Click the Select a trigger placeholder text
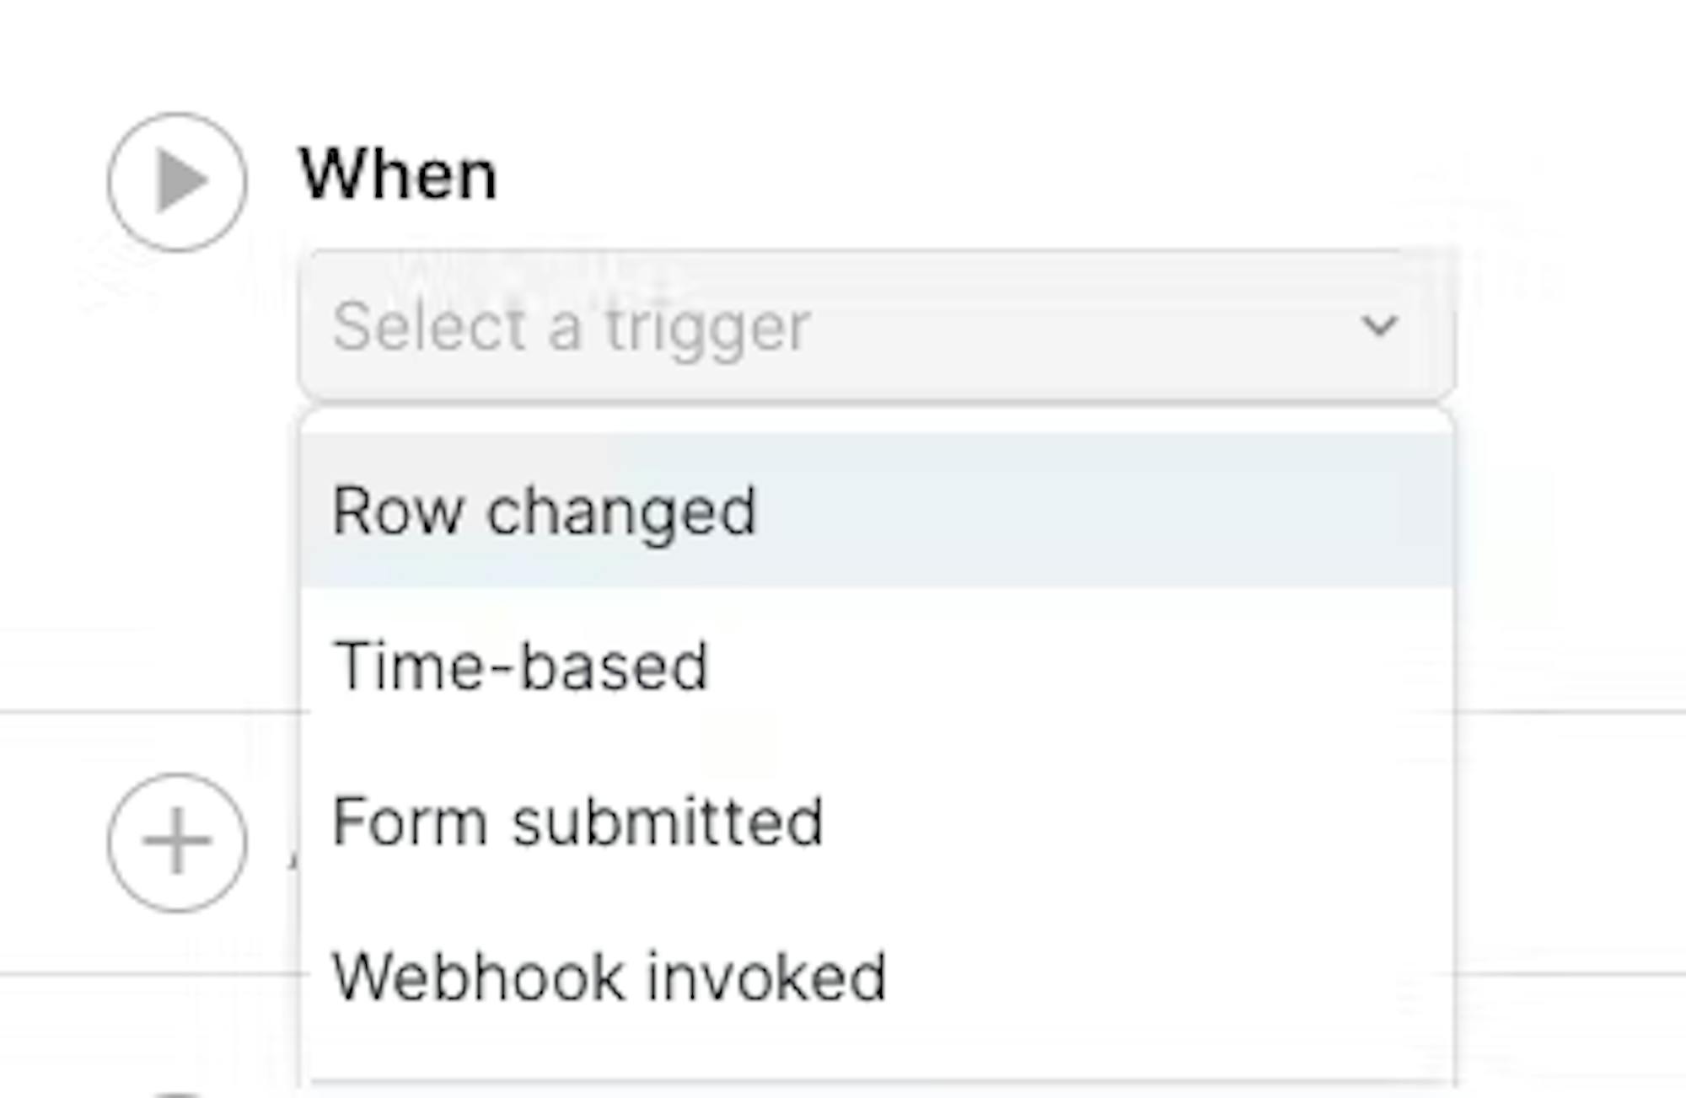Screen dimensions: 1686x1098 pyautogui.click(x=572, y=327)
